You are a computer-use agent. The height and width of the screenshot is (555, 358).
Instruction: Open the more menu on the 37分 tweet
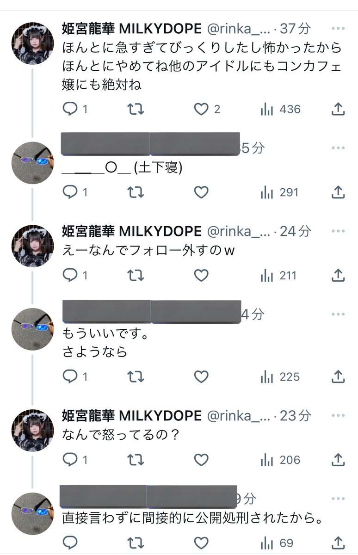click(x=338, y=29)
